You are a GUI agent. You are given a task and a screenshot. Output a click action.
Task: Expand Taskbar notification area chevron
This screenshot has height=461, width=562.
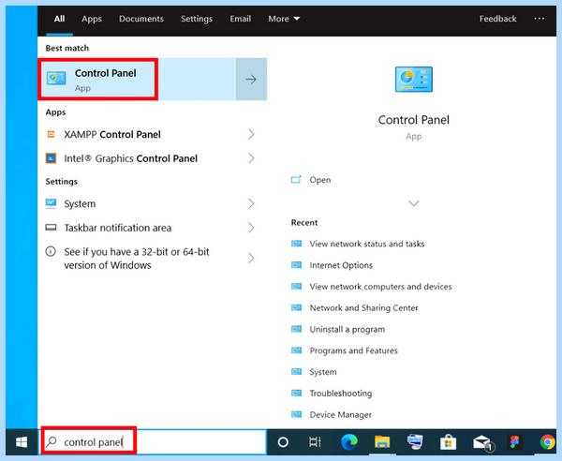point(251,228)
